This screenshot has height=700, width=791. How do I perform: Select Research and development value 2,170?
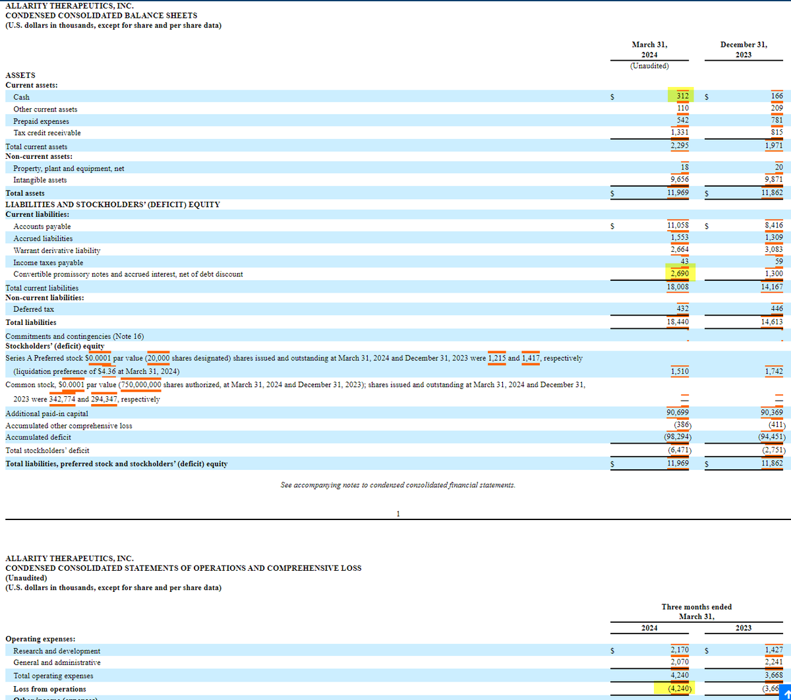point(679,651)
